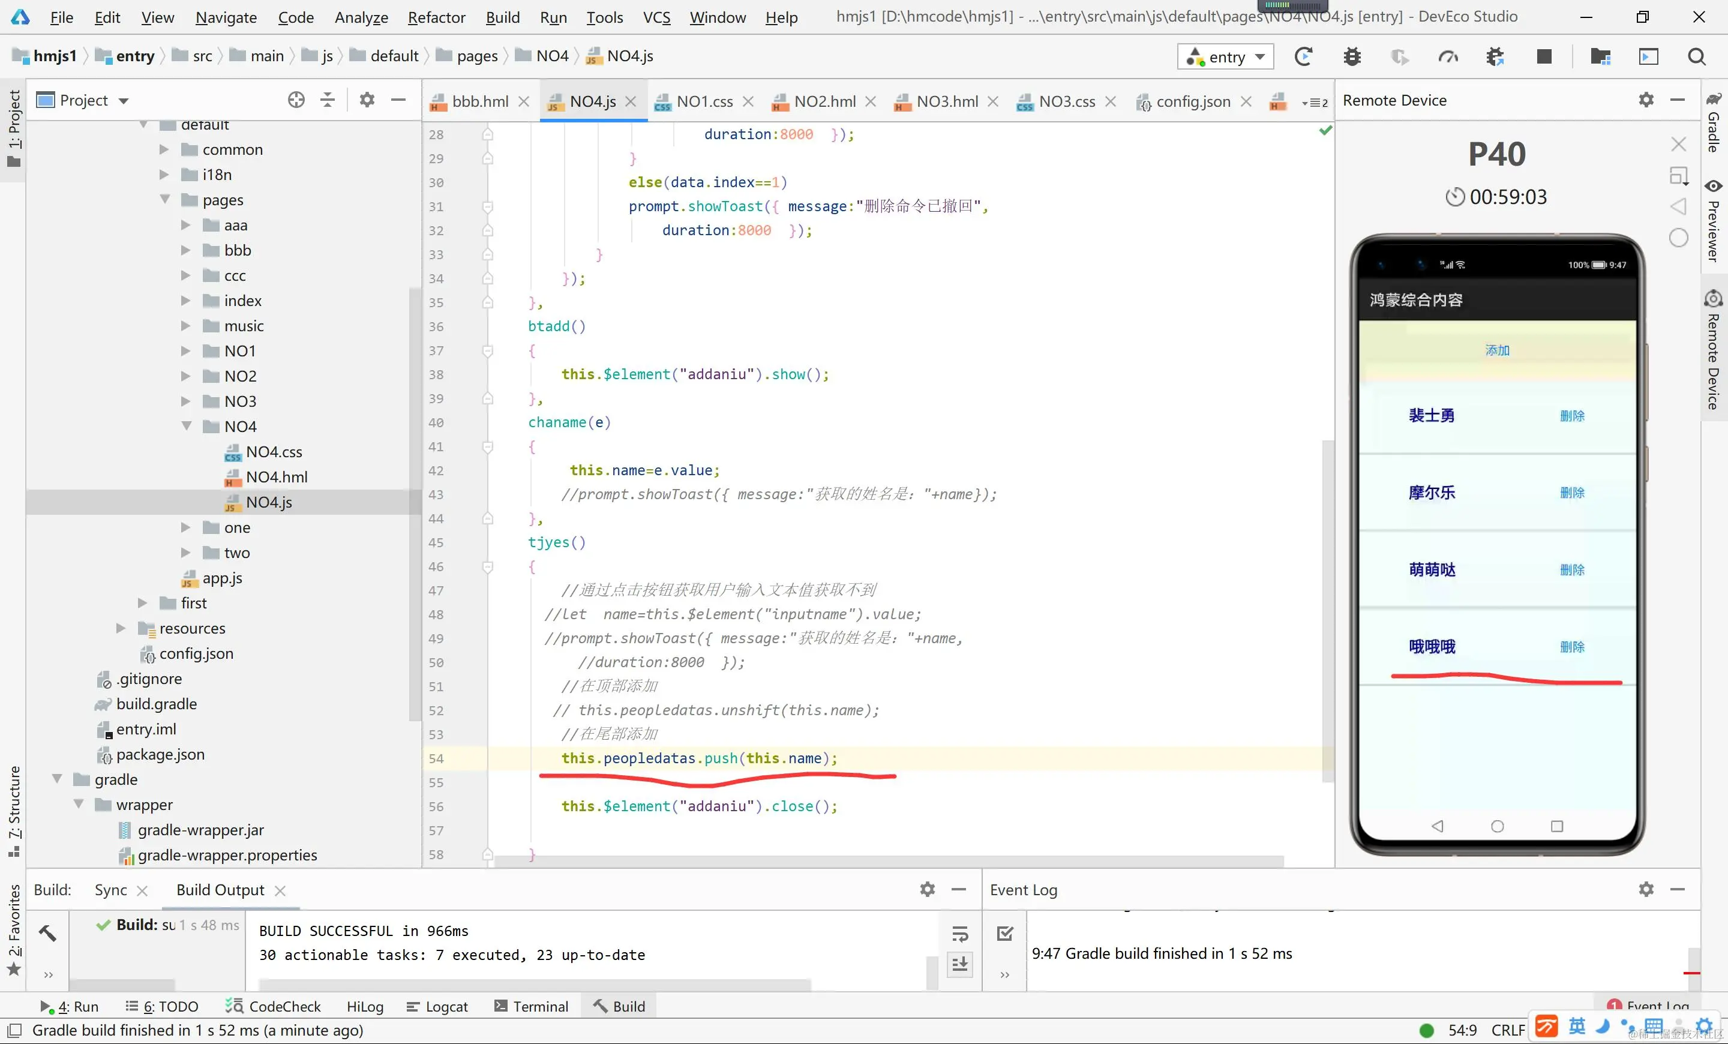This screenshot has width=1728, height=1044.
Task: Toggle fold marker at line 37
Action: pyautogui.click(x=488, y=350)
